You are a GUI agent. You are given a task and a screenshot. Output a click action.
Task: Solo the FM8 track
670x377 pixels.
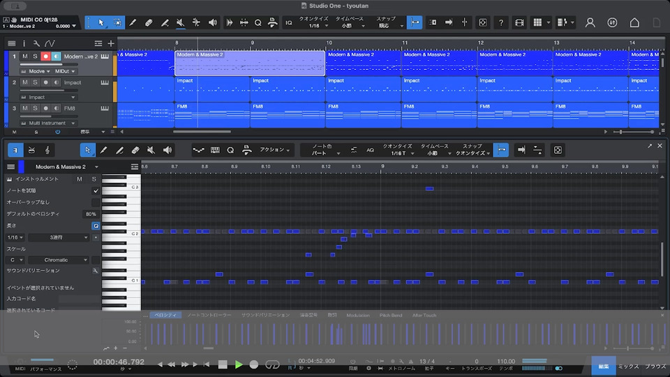(x=35, y=108)
